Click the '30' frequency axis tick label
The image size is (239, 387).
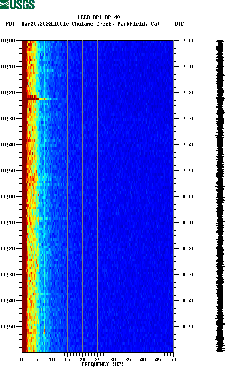(x=113, y=360)
